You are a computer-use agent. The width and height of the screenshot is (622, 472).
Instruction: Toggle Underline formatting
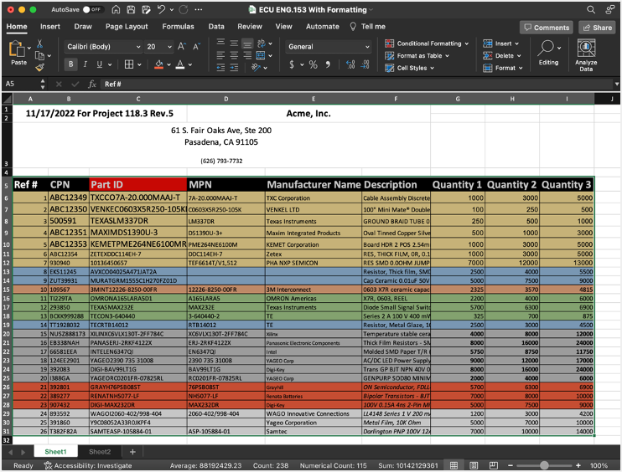coord(99,64)
